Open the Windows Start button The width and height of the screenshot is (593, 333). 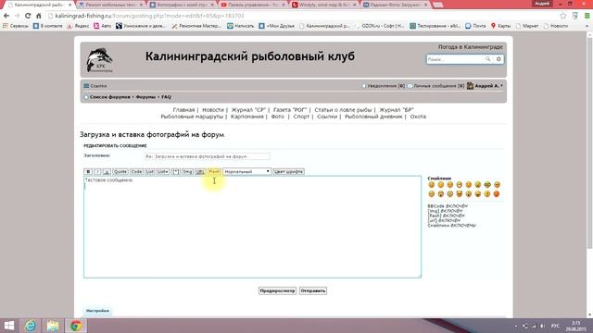tap(9, 326)
